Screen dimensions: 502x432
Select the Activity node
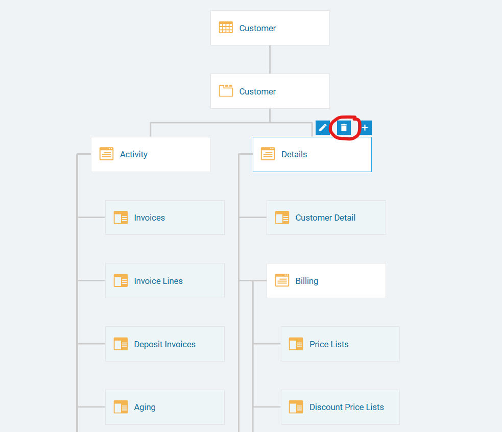coord(151,154)
